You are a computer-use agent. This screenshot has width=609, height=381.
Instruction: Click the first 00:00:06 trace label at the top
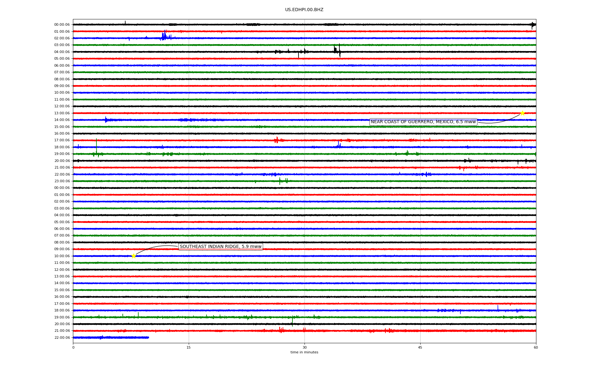(62, 25)
